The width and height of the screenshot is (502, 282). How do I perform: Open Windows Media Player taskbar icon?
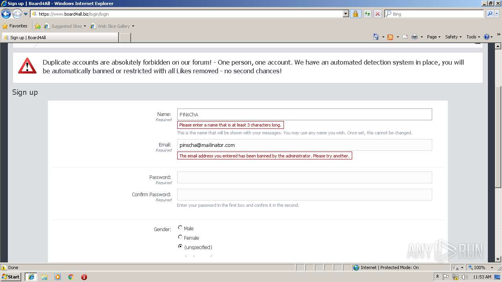coord(58,277)
